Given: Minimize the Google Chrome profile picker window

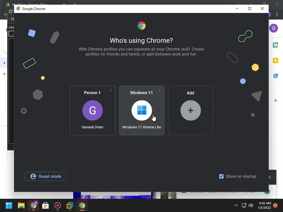Looking at the screenshot, I should tap(237, 9).
